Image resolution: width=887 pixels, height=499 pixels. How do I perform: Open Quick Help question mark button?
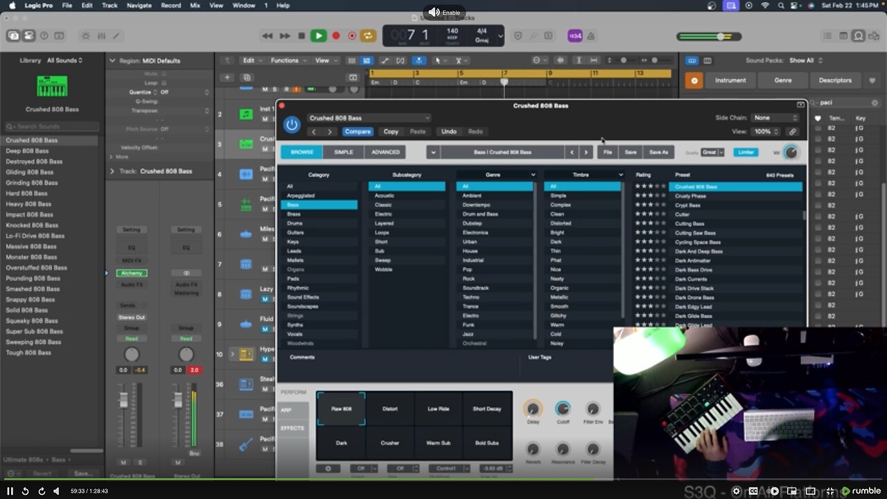coord(44,35)
